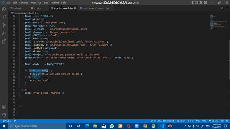Open the Terminal menu
This screenshot has width=230, height=129.
coord(54,3)
